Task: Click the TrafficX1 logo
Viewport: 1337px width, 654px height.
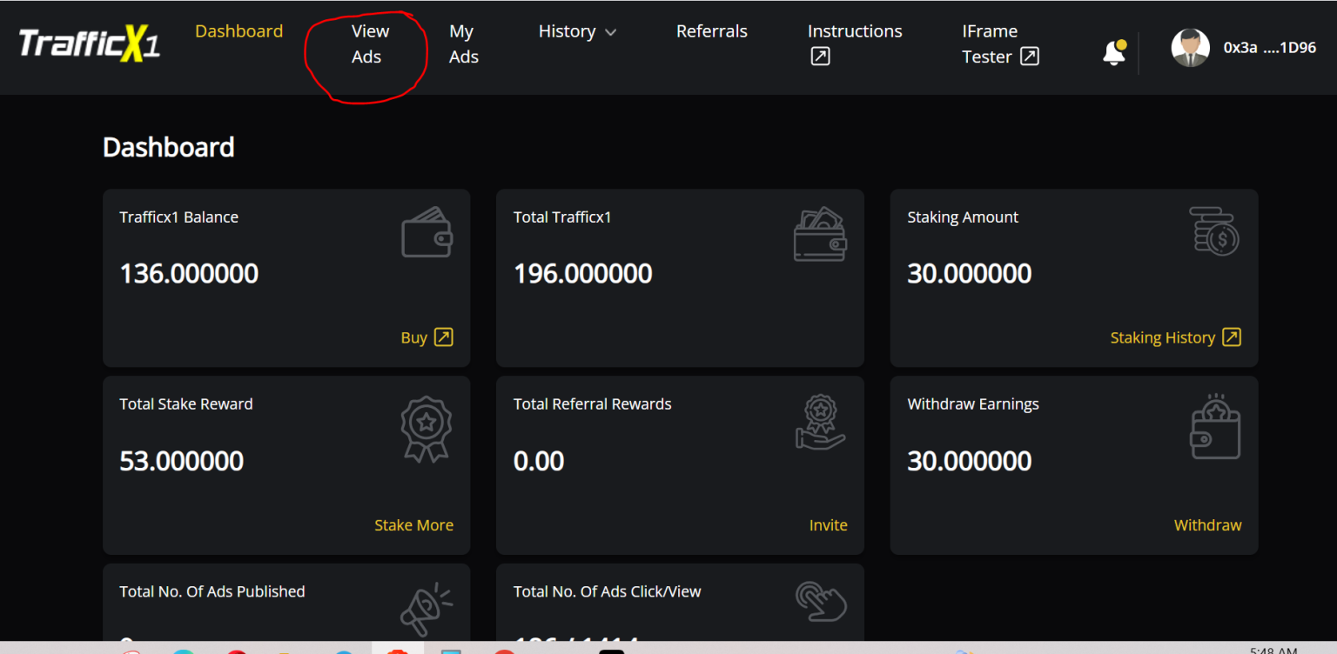Action: (90, 44)
